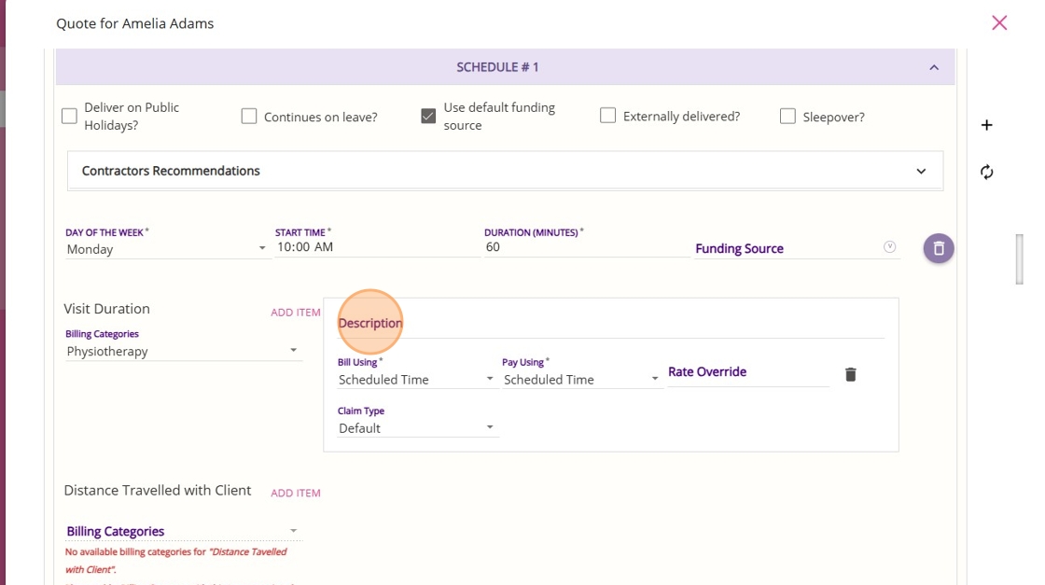The height and width of the screenshot is (585, 1045).
Task: Toggle the Continues on leave checkbox
Action: pyautogui.click(x=249, y=117)
